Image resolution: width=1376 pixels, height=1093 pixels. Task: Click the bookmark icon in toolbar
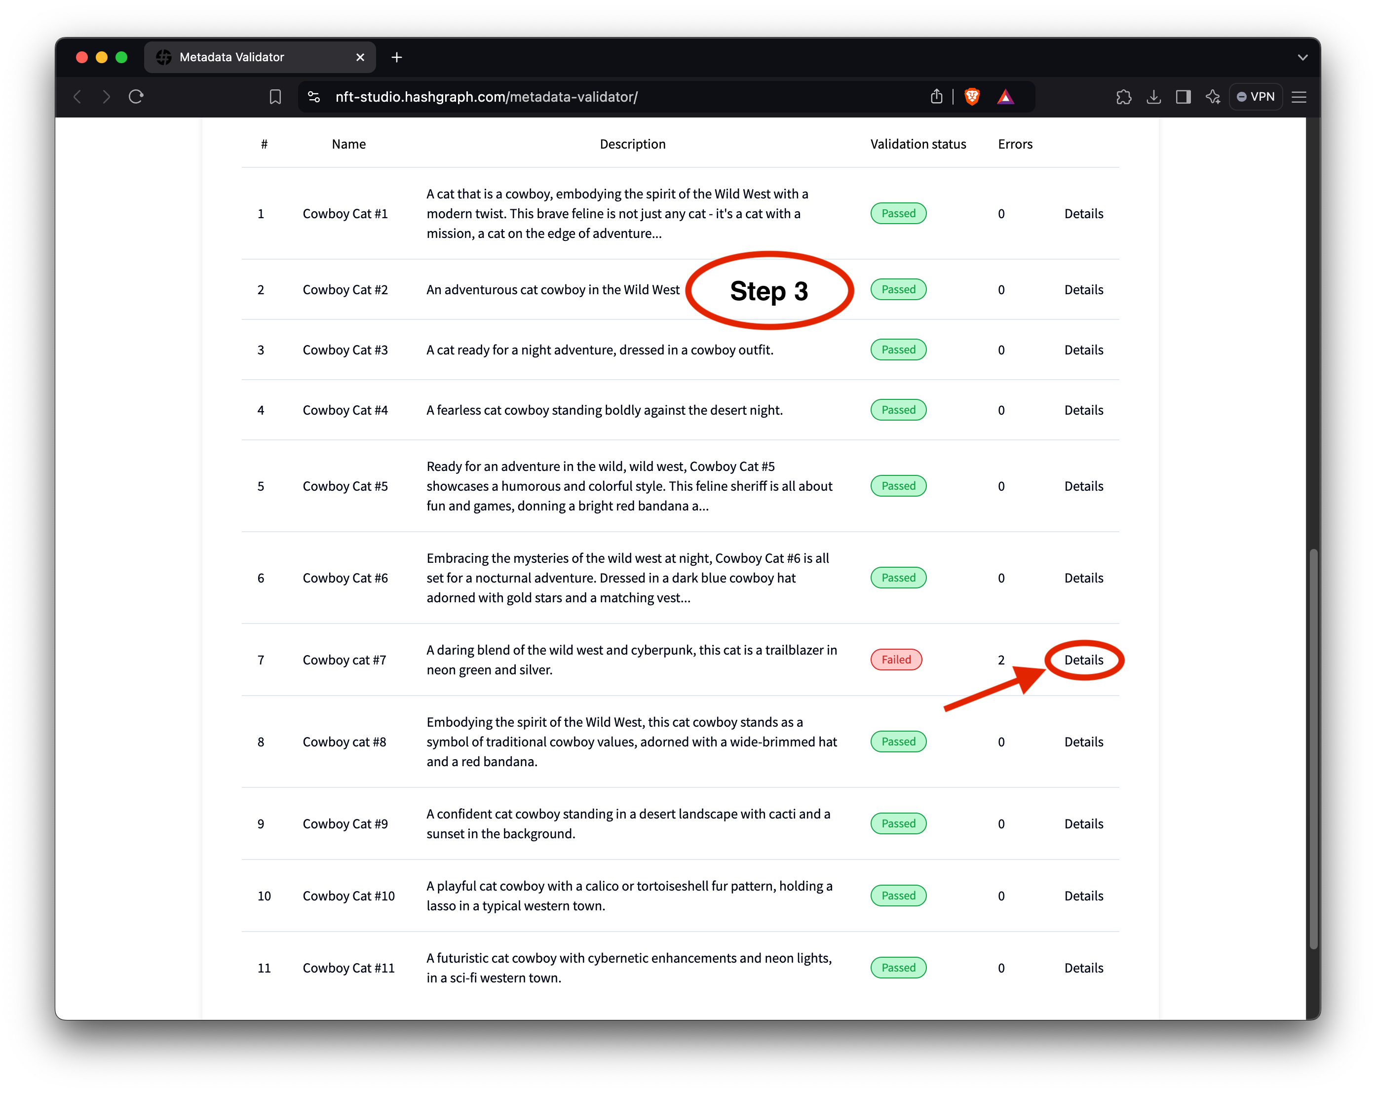point(275,97)
